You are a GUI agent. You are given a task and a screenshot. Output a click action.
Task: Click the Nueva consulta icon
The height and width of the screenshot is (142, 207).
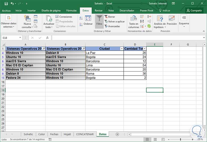coord(27,18)
